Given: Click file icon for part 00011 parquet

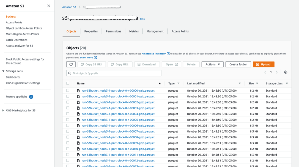Looking at the screenshot, I should (x=78, y=155).
